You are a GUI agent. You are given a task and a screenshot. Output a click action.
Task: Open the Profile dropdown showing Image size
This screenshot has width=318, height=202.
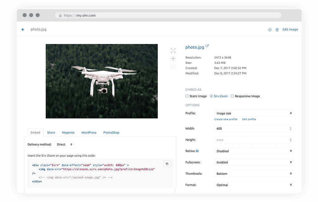254,113
